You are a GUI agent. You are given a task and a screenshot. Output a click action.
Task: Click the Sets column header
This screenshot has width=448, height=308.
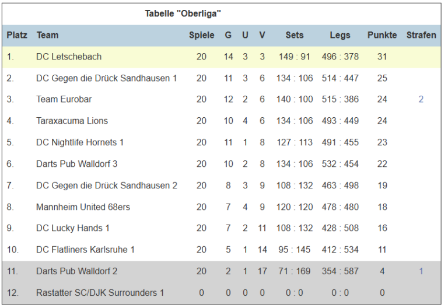[x=295, y=35]
